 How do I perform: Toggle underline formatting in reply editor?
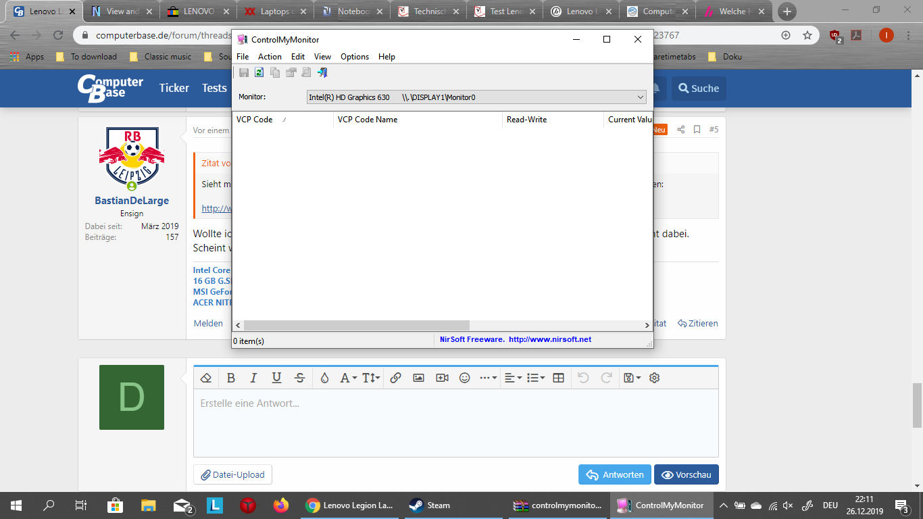(x=276, y=378)
